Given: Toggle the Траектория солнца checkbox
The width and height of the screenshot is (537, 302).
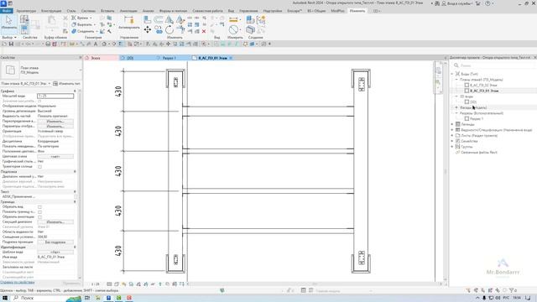Looking at the screenshot, I should point(39,167).
